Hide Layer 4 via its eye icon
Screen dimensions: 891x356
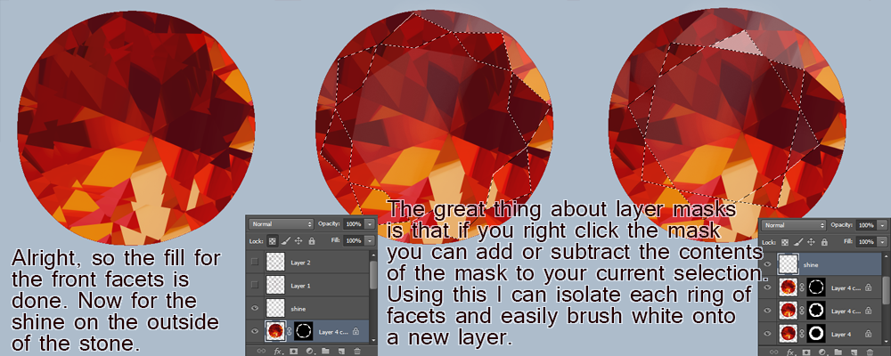(766, 333)
